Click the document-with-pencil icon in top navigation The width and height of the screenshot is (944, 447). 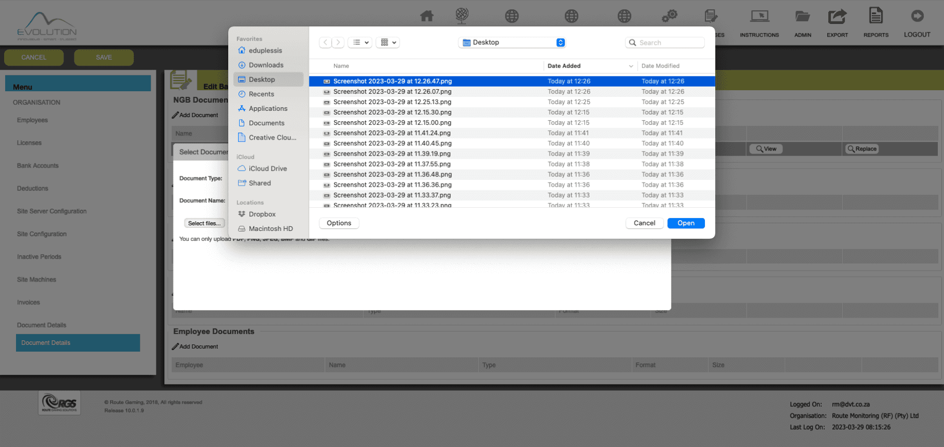(x=711, y=16)
